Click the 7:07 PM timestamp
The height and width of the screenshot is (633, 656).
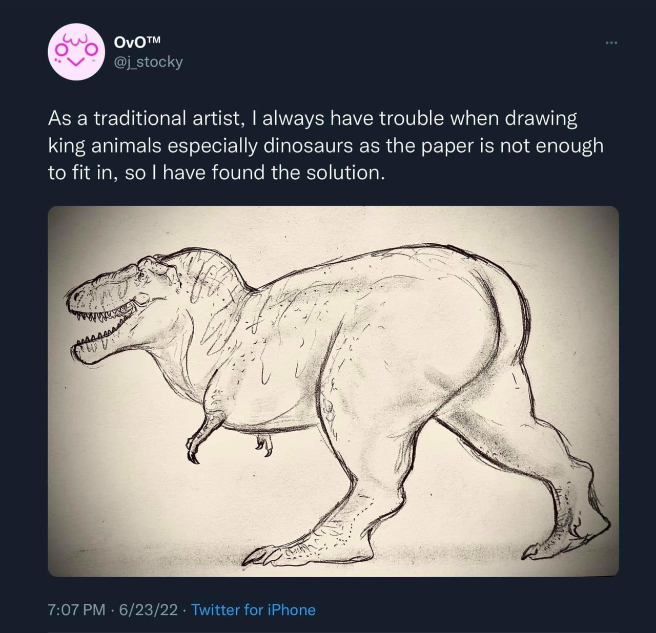(76, 609)
